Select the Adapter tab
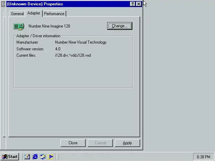 [x=34, y=13]
